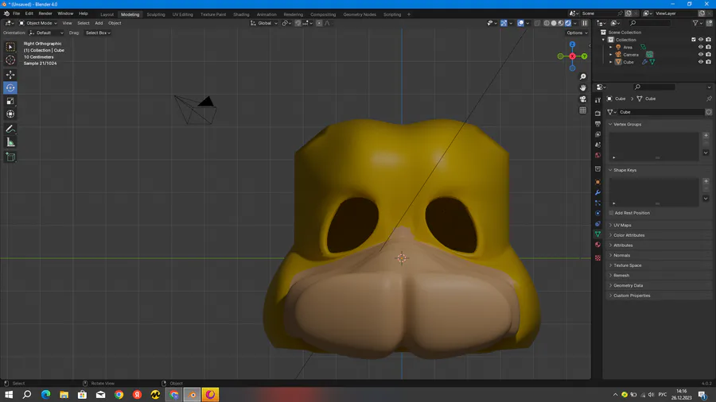This screenshot has height=402, width=716.
Task: Open the World properties tab
Action: click(597, 156)
